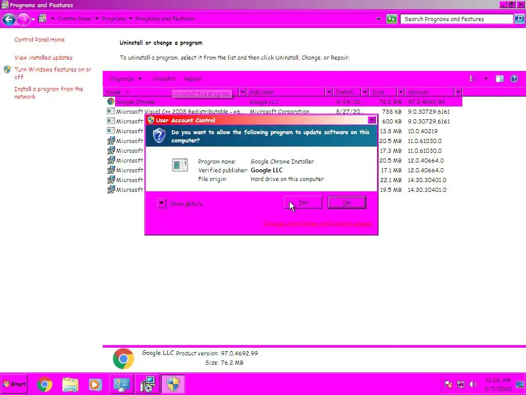Open the address bar history dropdown
This screenshot has width=526, height=395.
(x=379, y=19)
